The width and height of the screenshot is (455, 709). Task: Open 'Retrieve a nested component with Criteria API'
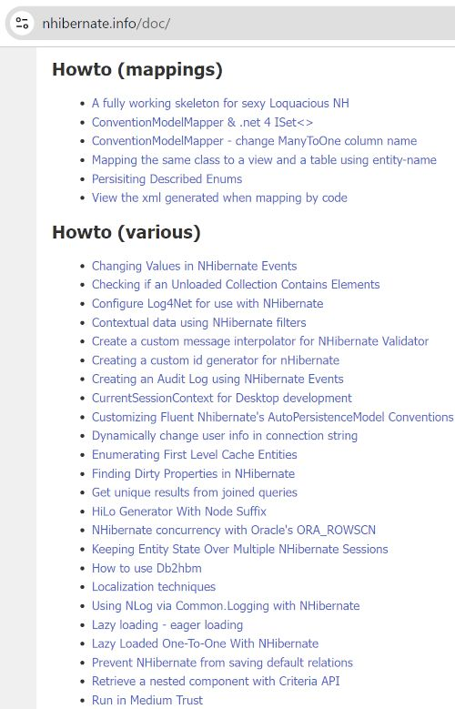pos(216,681)
